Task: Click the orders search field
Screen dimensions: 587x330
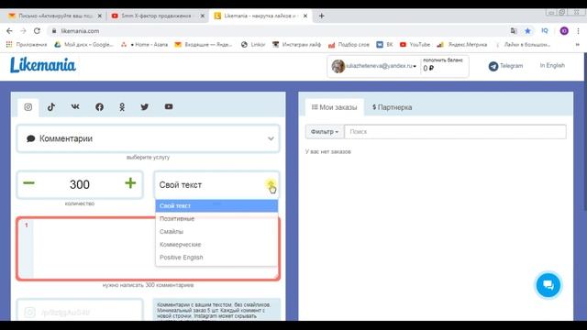Action: pyautogui.click(x=455, y=132)
